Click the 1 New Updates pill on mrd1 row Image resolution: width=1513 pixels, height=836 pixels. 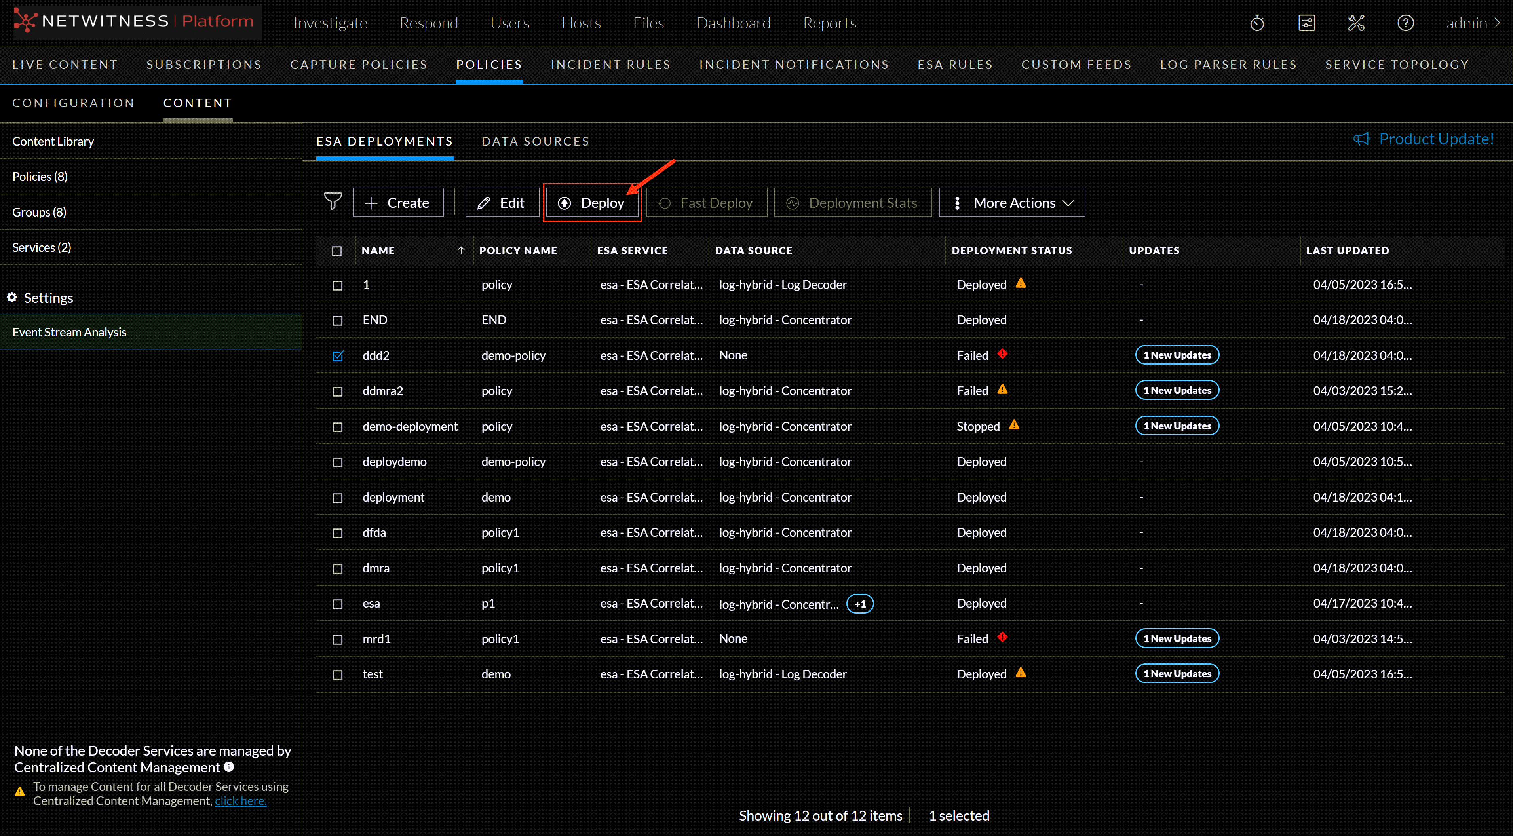click(1177, 638)
